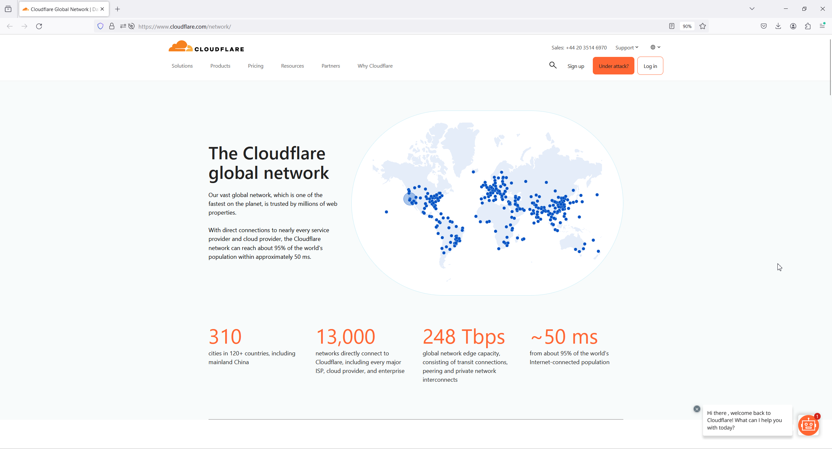Open the chatbot robot icon
This screenshot has height=449, width=832.
point(808,425)
